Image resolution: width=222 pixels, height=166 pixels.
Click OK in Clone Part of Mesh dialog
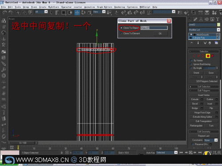pyautogui.click(x=160, y=34)
